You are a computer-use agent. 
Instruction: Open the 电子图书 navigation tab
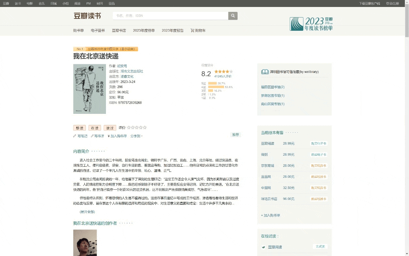(98, 30)
